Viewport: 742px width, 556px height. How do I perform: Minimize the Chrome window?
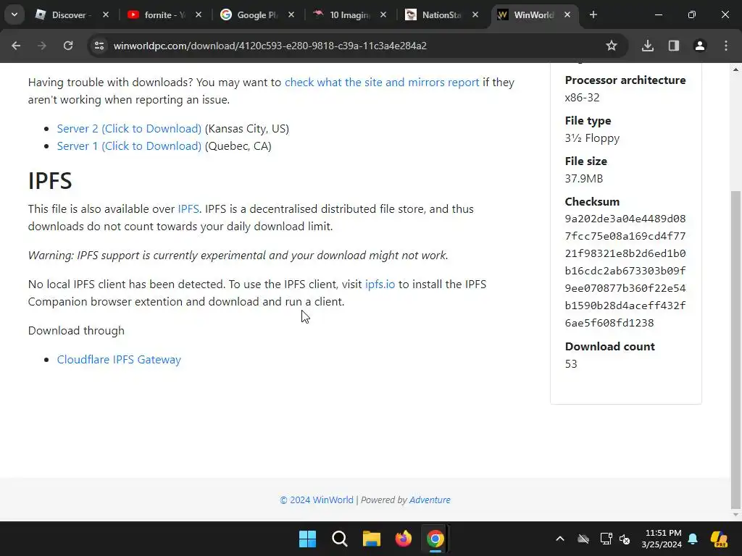tap(659, 15)
